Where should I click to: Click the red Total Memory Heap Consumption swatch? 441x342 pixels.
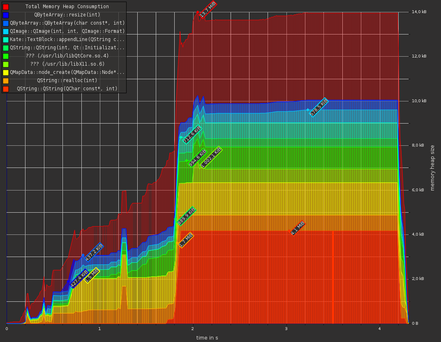tap(6, 7)
